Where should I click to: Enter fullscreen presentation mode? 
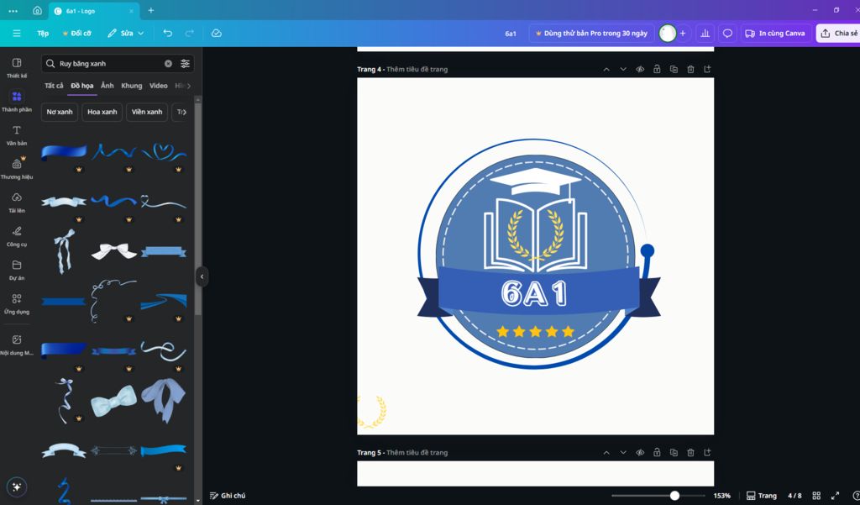click(836, 495)
